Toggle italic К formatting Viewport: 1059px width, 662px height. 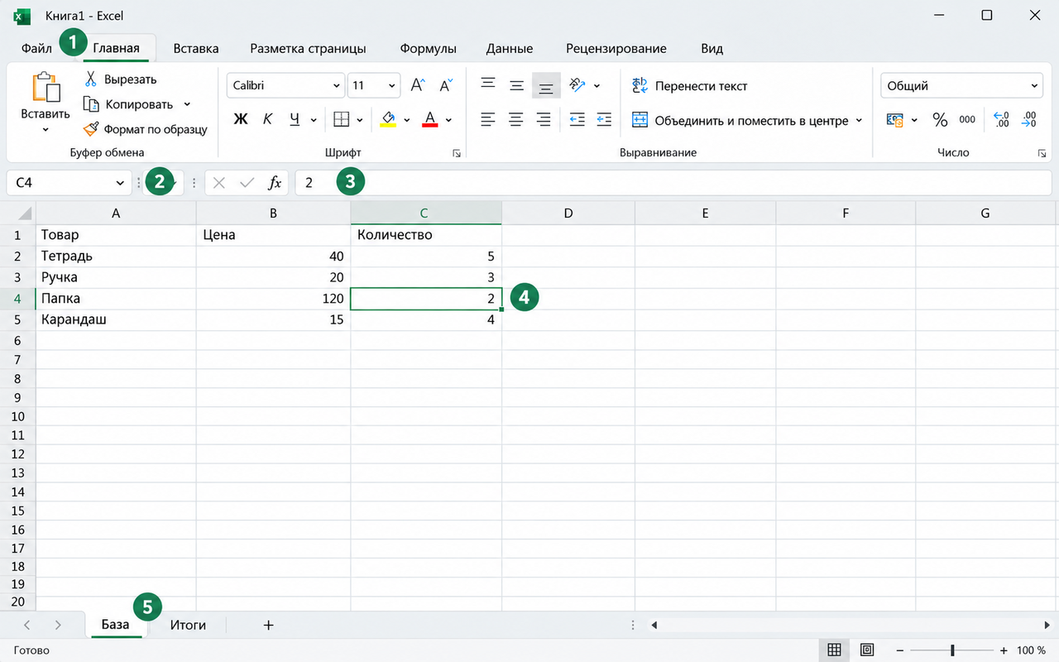267,120
